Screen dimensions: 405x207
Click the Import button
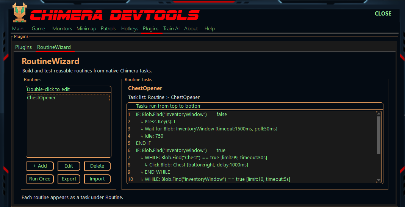coord(97,179)
